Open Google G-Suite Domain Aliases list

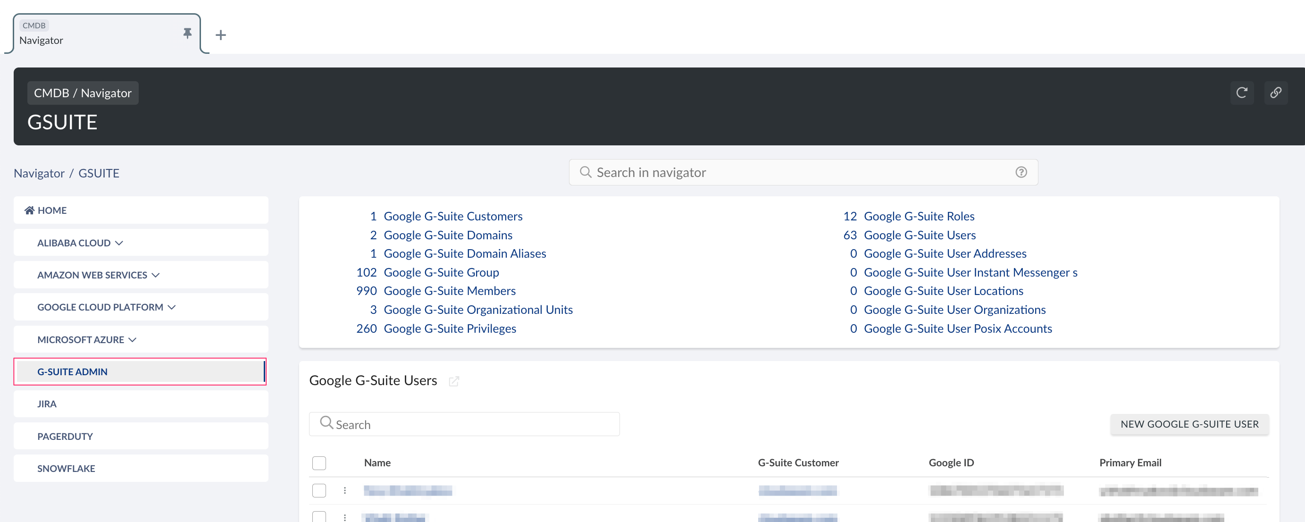(465, 253)
